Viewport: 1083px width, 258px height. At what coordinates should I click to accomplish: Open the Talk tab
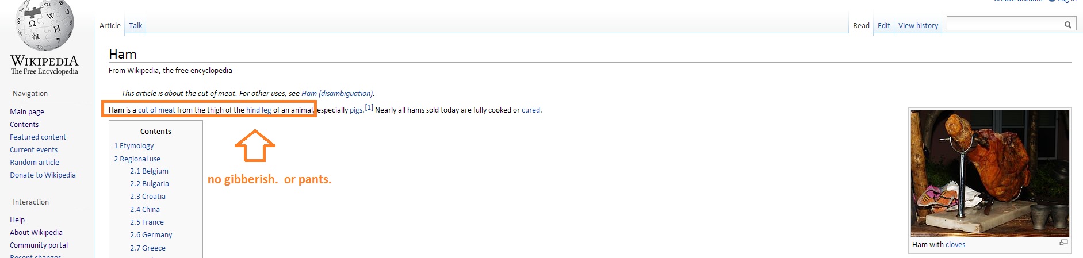click(x=135, y=25)
